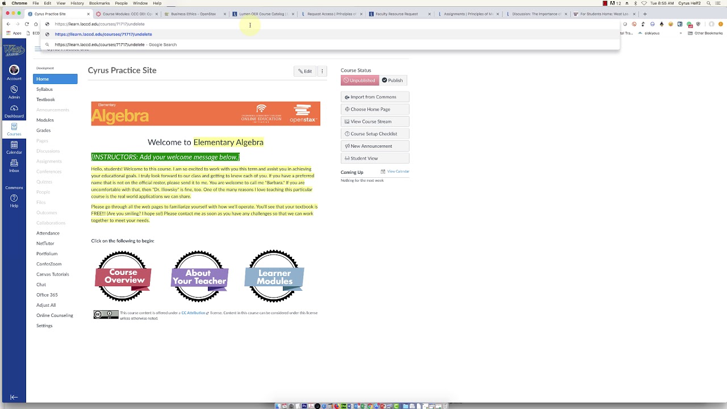The image size is (727, 409).
Task: Open the Admin navigation icon
Action: coord(14,92)
